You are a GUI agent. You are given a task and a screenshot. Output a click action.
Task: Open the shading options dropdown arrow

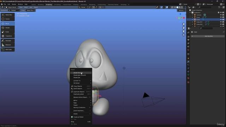(184, 7)
